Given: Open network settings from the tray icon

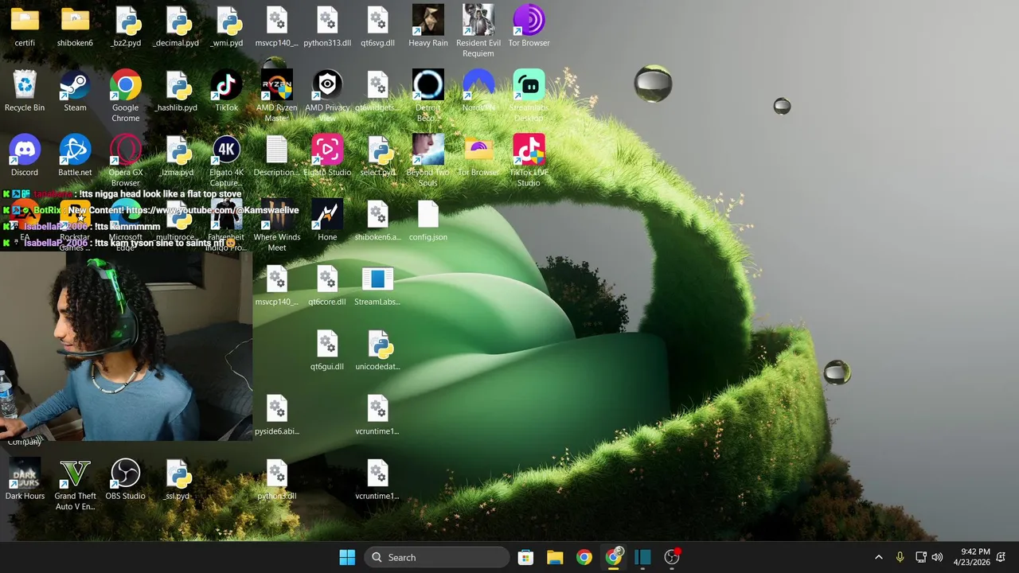Looking at the screenshot, I should click(x=921, y=557).
